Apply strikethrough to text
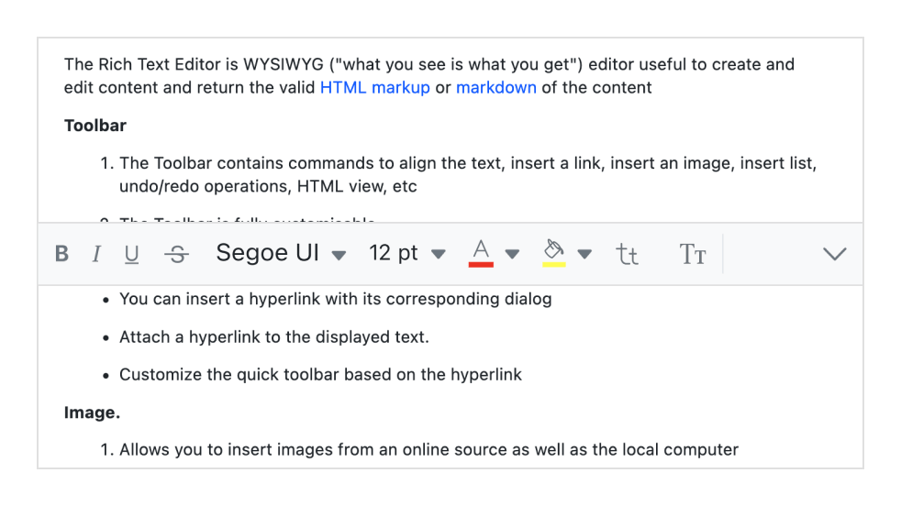This screenshot has width=901, height=506. tap(176, 254)
